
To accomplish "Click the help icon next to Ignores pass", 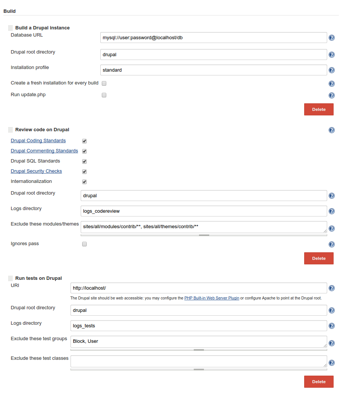I will click(x=331, y=244).
